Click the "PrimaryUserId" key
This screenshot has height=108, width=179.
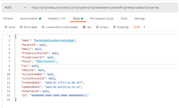click(33, 57)
